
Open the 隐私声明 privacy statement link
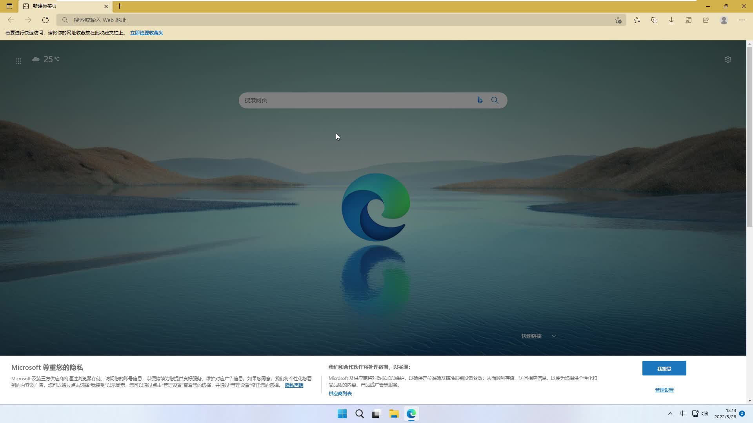pyautogui.click(x=294, y=385)
